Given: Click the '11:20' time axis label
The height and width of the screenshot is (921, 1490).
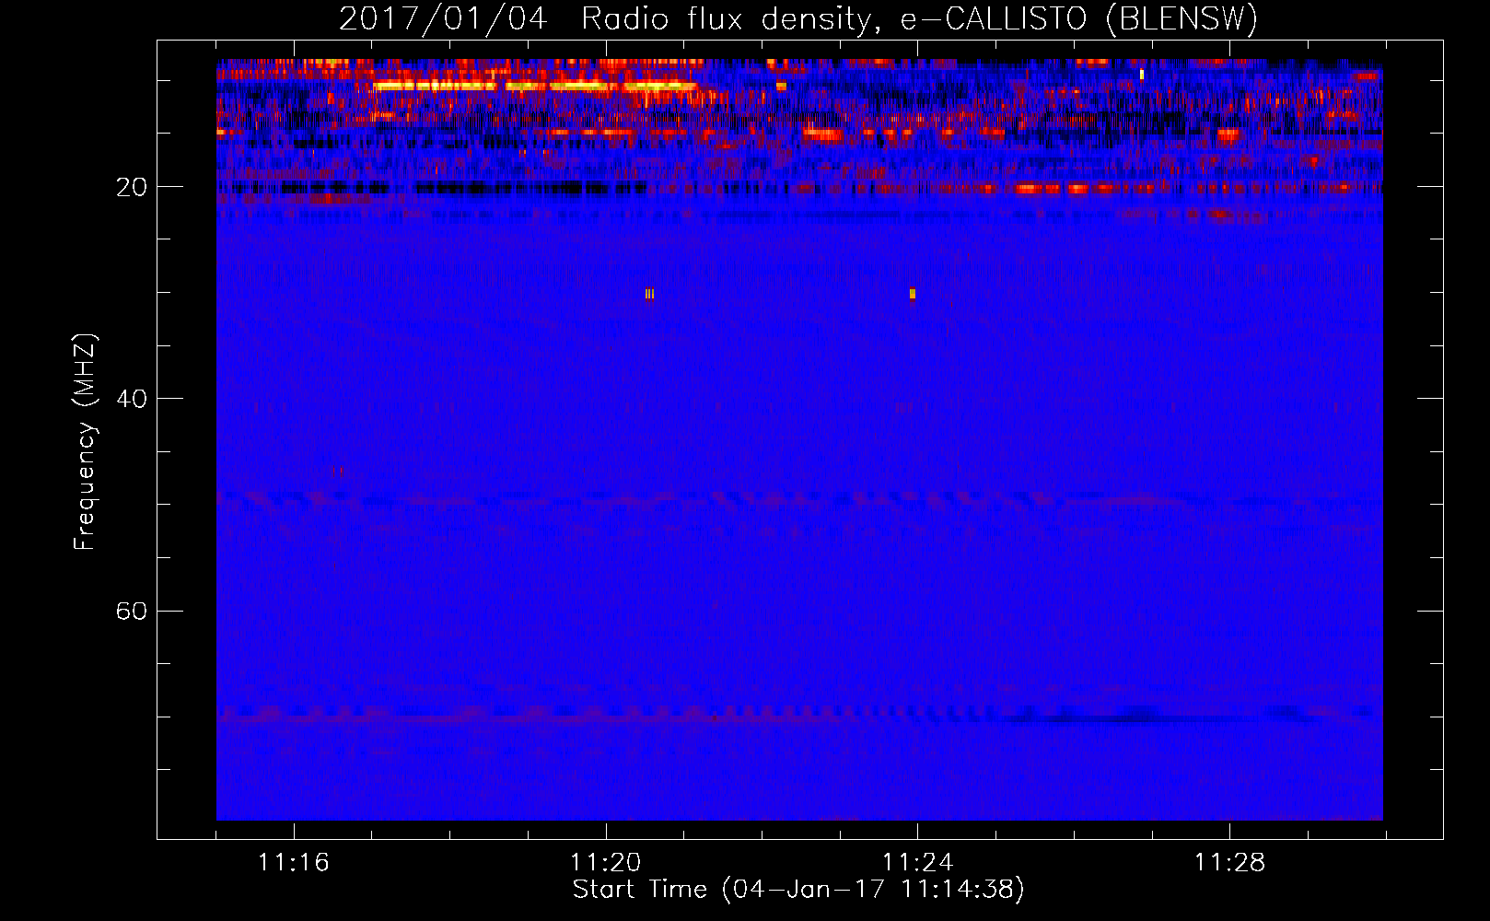Looking at the screenshot, I should [606, 862].
